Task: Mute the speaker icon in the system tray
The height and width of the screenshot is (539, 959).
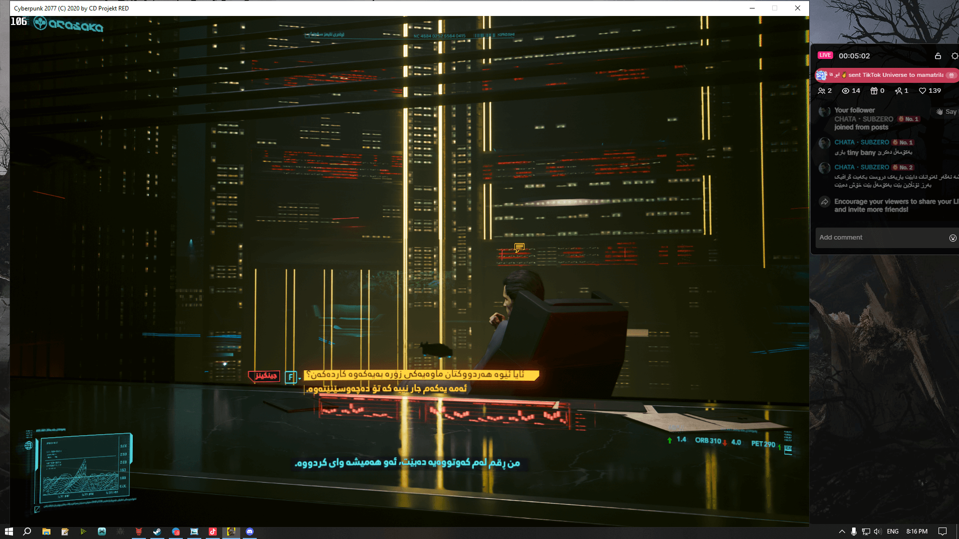Action: (877, 532)
